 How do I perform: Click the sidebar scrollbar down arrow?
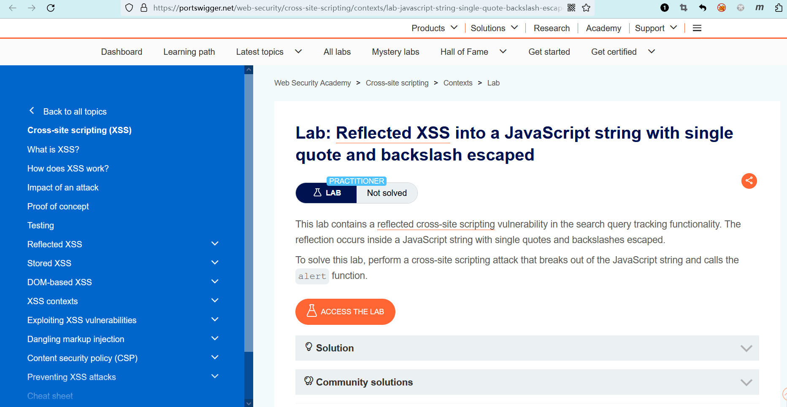point(249,403)
